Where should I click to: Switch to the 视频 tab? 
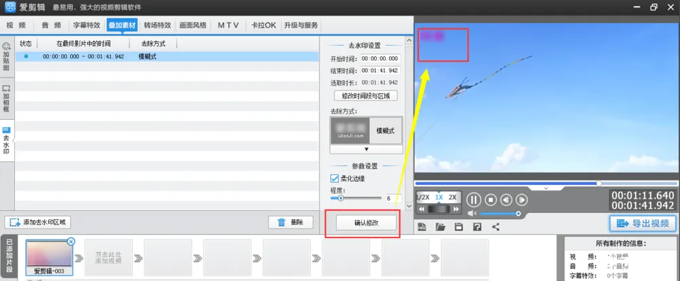(16, 25)
